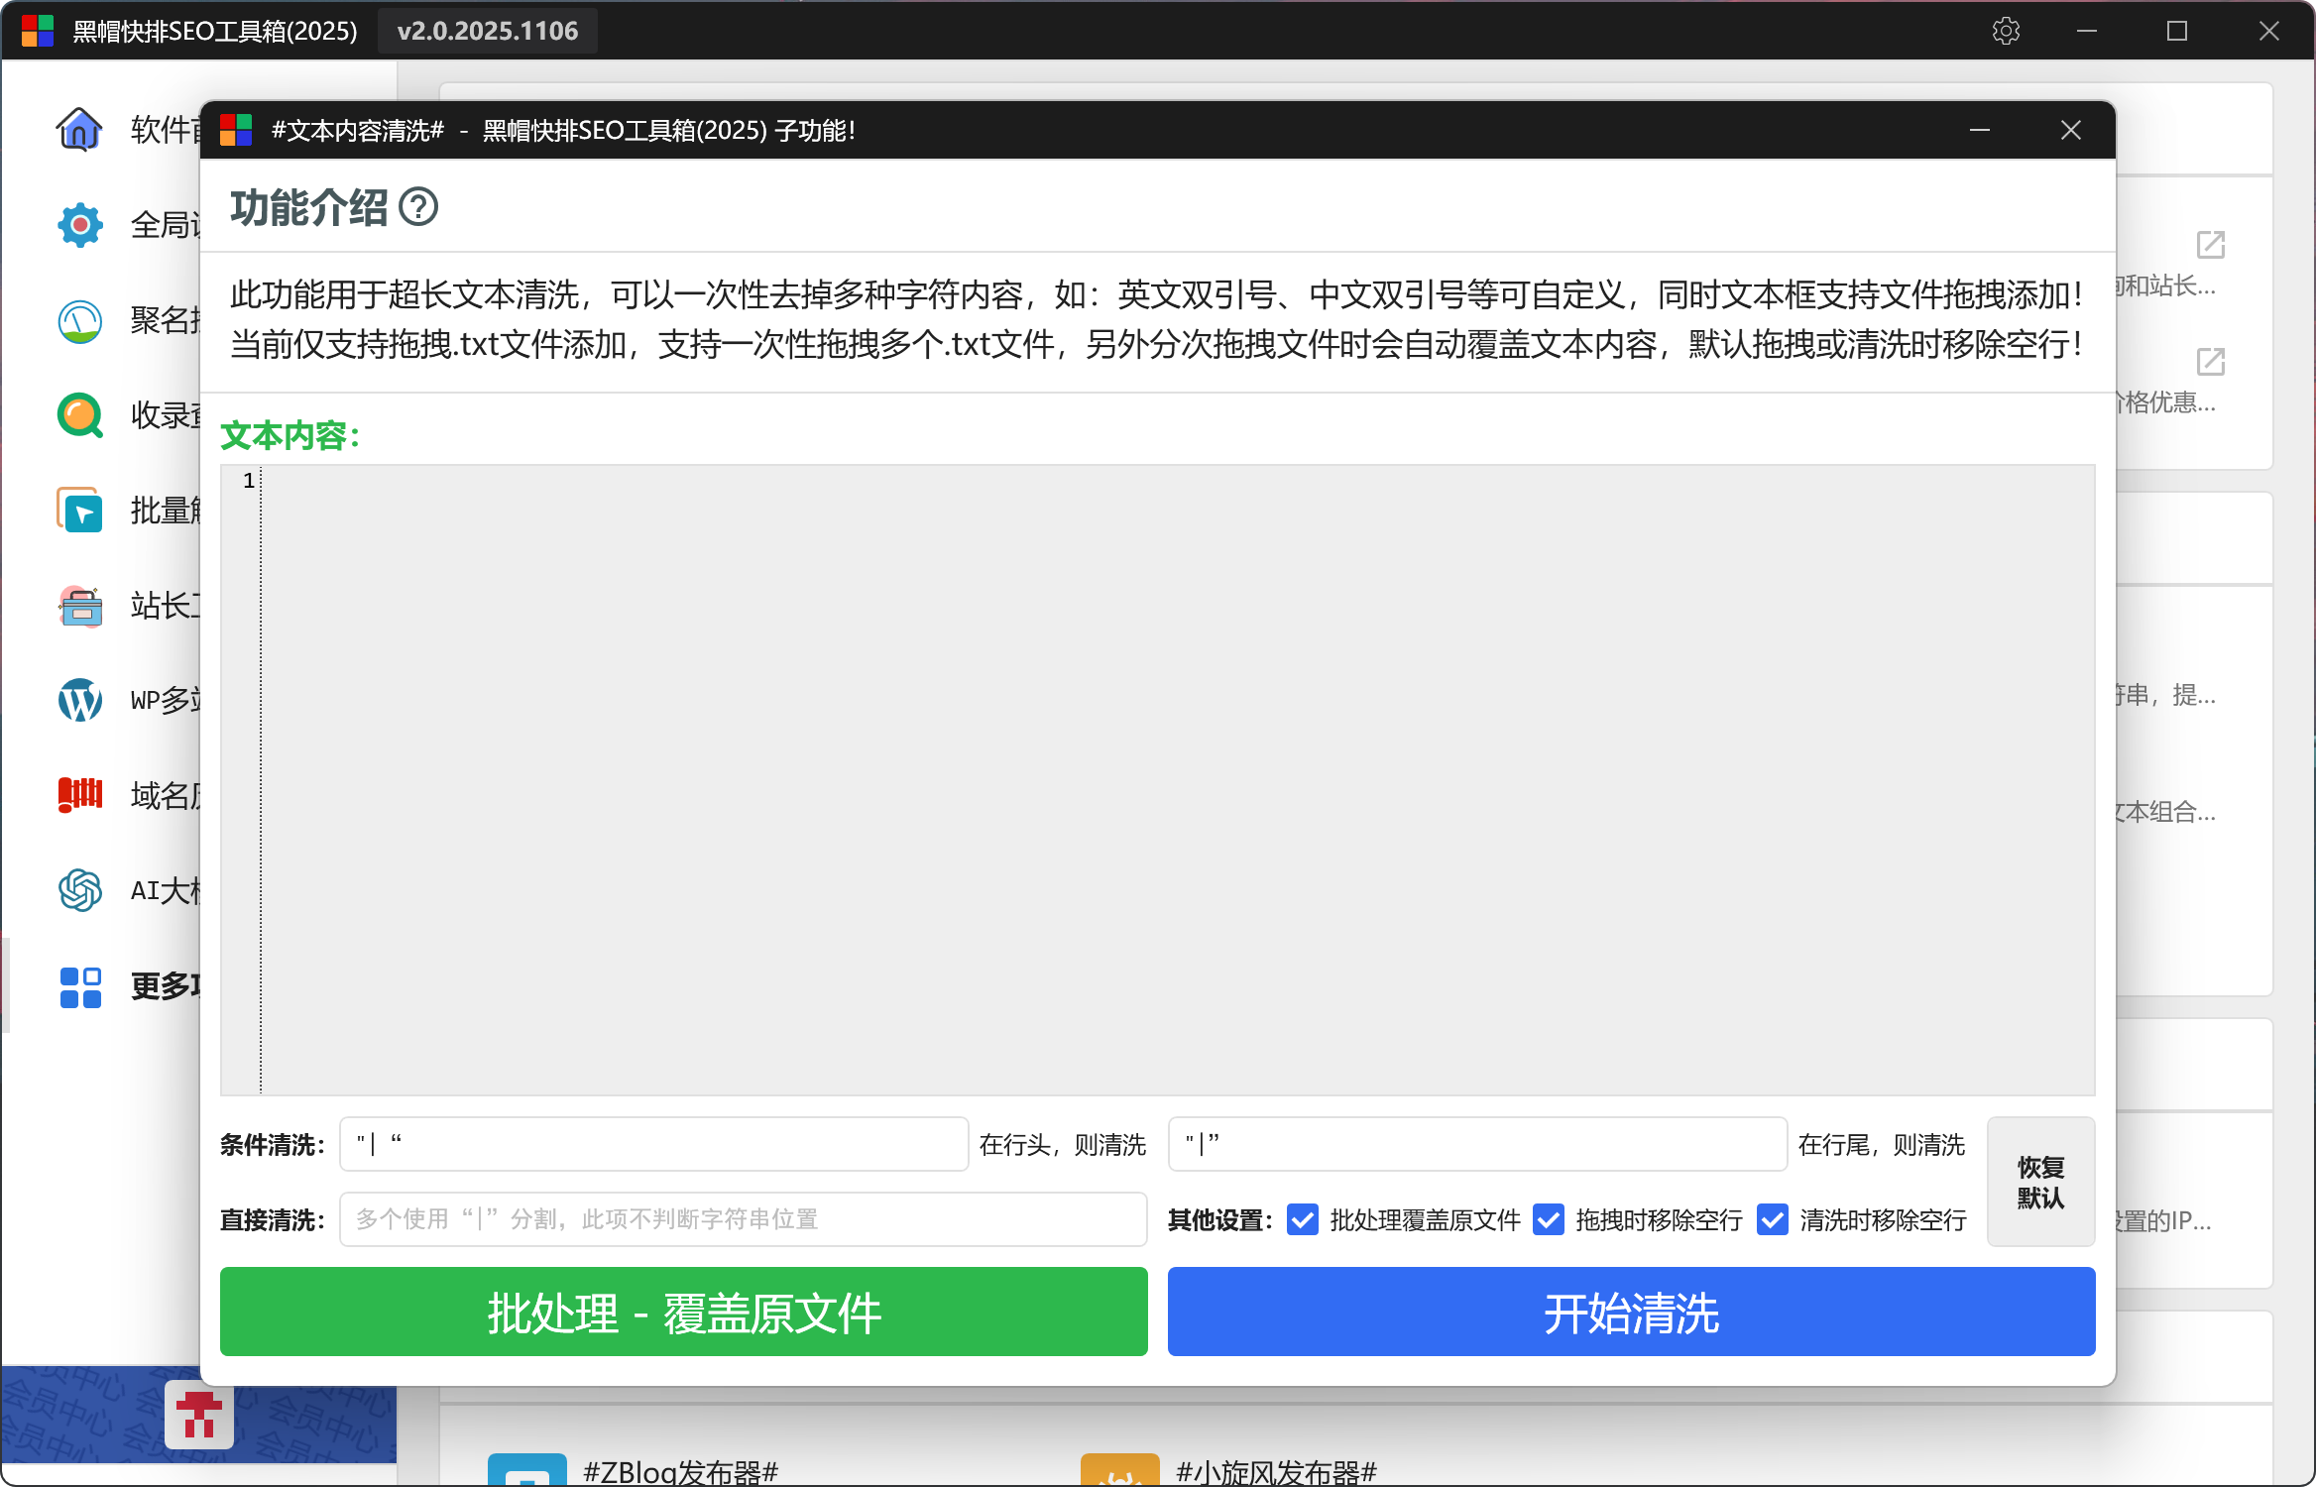Open settings gear in main title bar
This screenshot has width=2316, height=1487.
tap(2006, 31)
